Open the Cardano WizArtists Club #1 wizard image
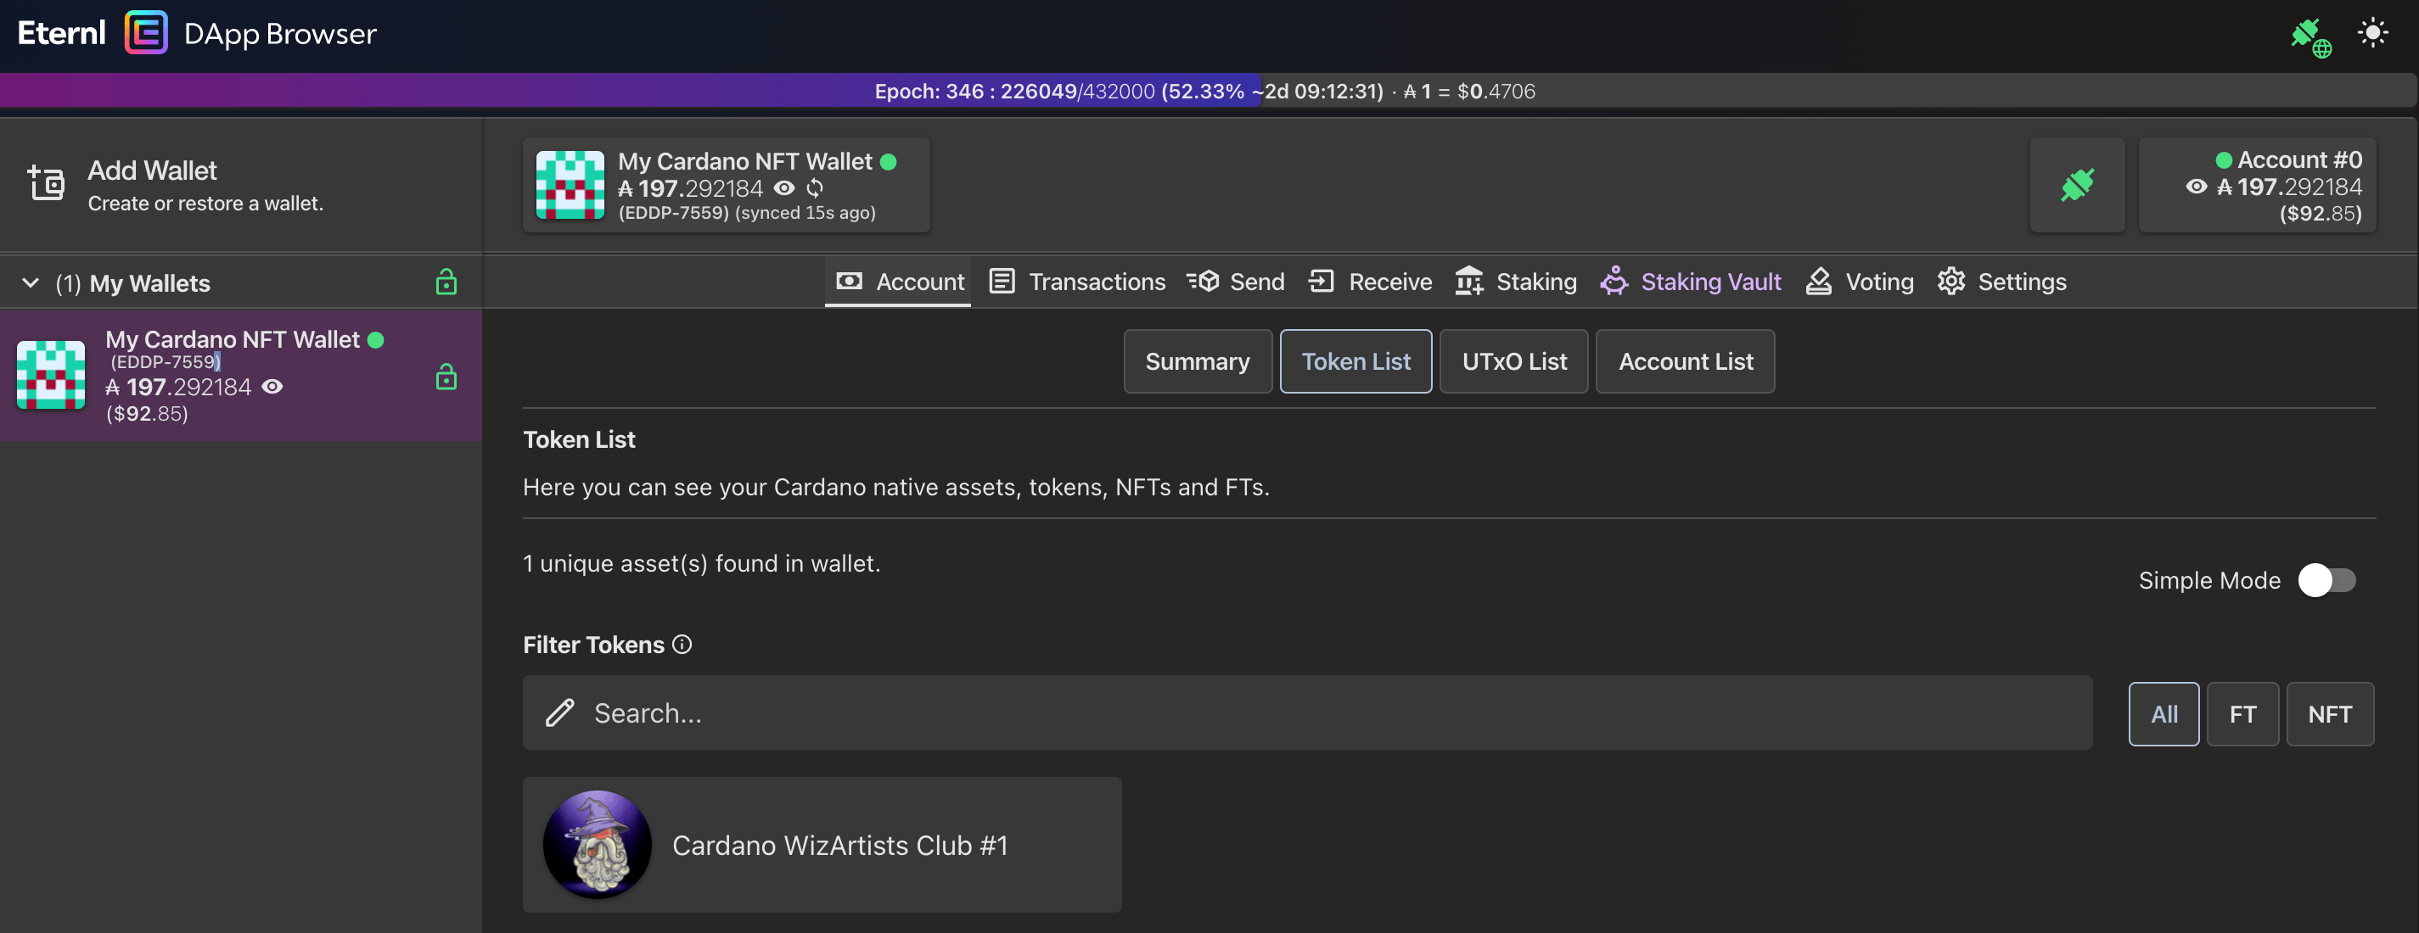 [598, 844]
